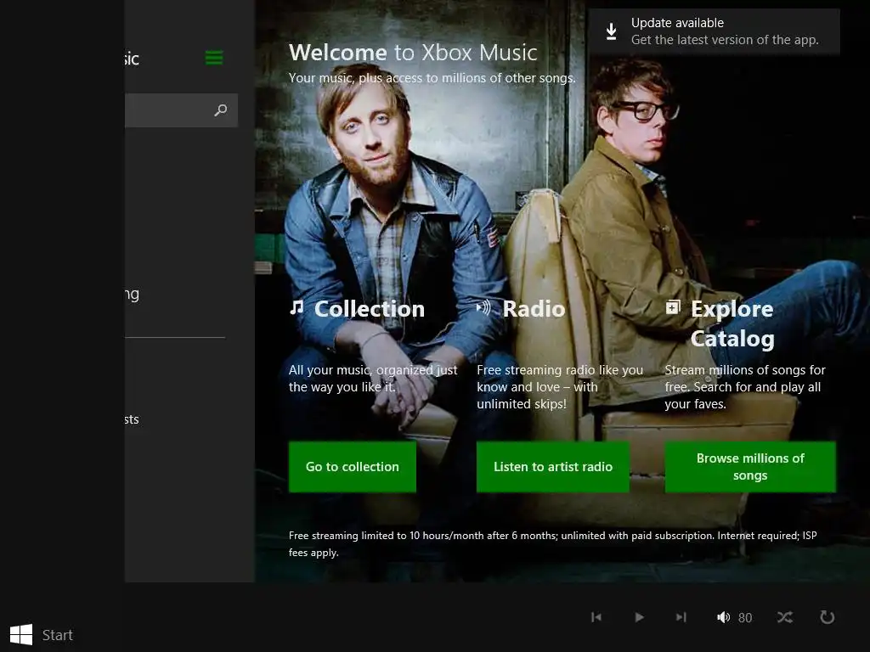Skip to previous track

pyautogui.click(x=596, y=617)
